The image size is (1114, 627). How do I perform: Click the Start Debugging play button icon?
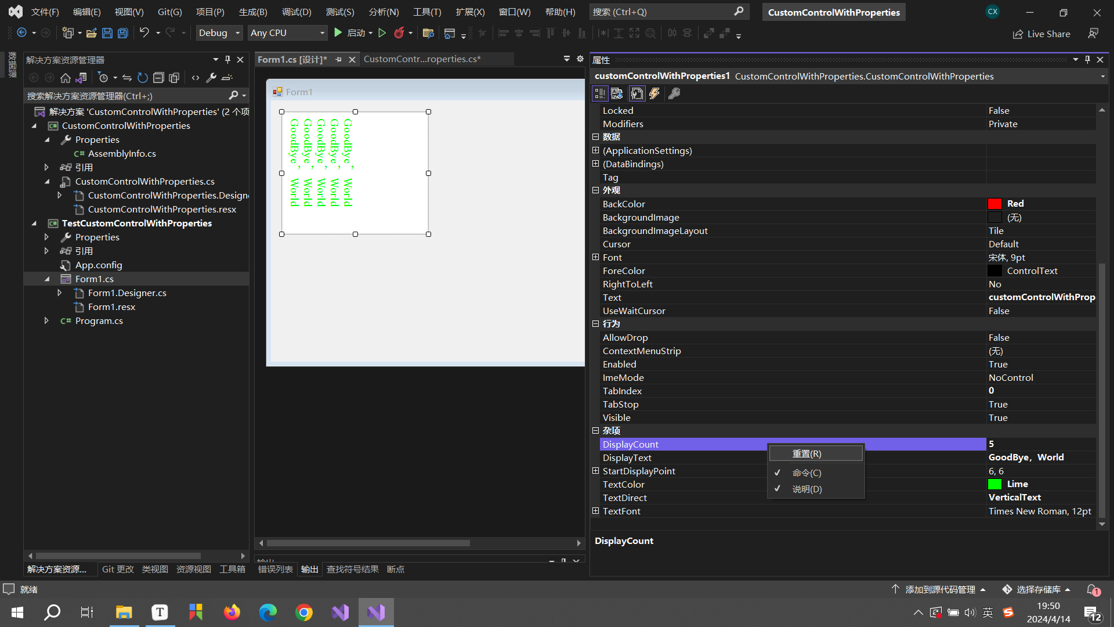click(x=338, y=33)
